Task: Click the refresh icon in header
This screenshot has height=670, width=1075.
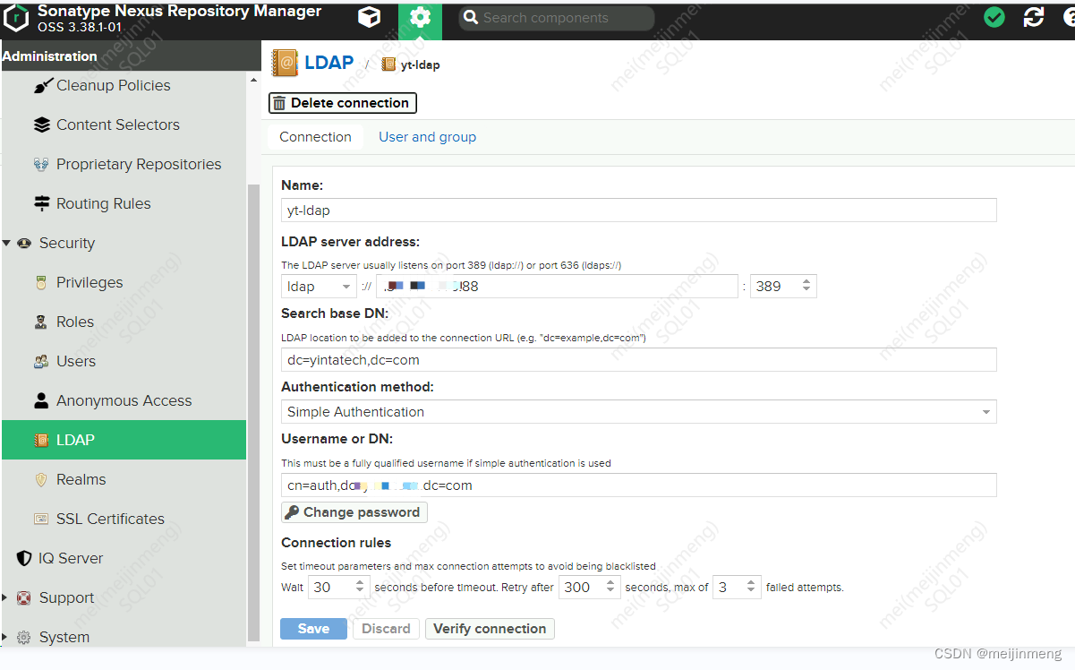Action: click(x=1034, y=18)
